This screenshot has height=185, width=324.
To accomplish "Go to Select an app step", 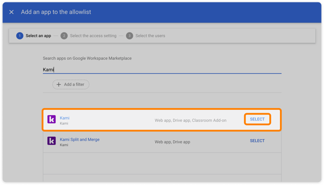I will (x=38, y=36).
